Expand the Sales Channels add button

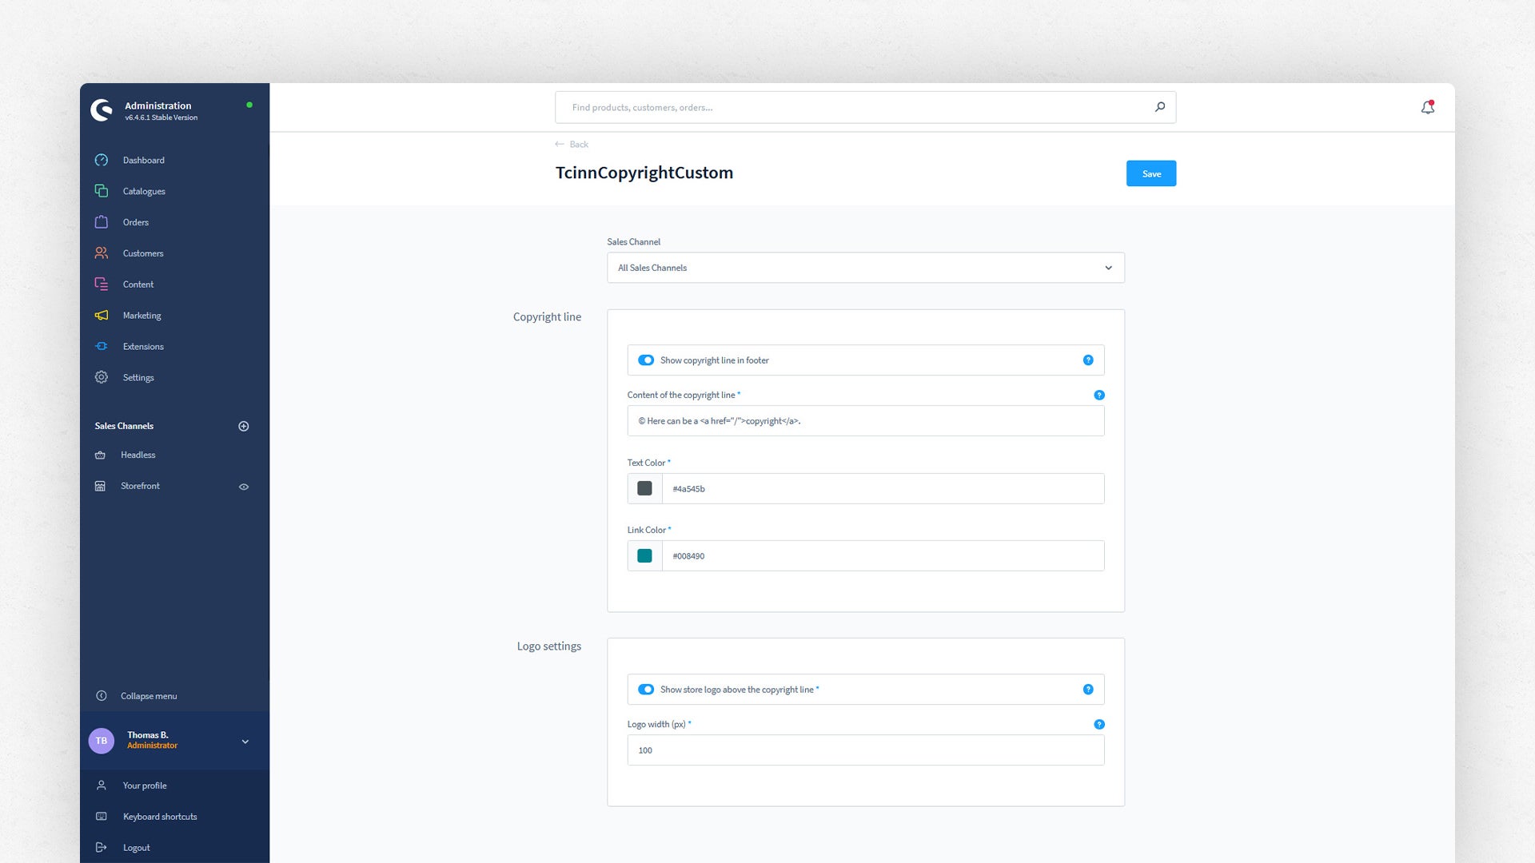(x=244, y=424)
